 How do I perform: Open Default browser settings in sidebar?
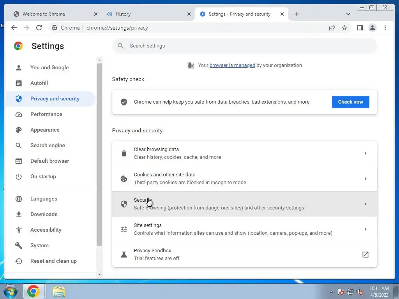(50, 161)
